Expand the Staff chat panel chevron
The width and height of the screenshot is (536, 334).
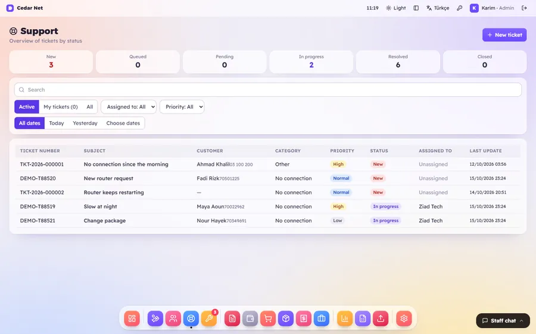pos(521,321)
